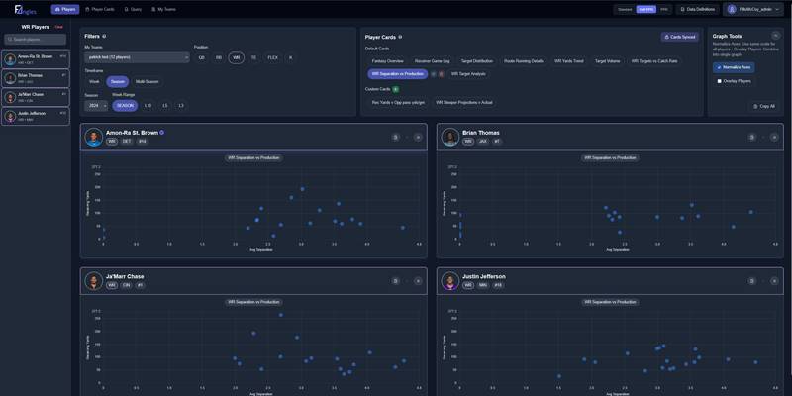Screen dimensions: 792x396
Task: Open the Season year dropdown
Action: click(96, 105)
